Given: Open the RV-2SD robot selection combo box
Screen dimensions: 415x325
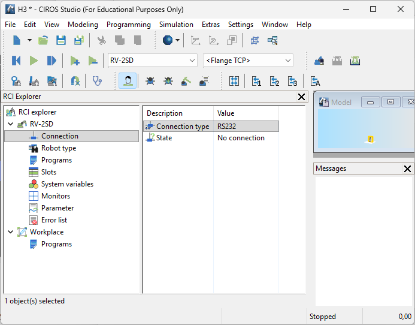Looking at the screenshot, I should pyautogui.click(x=153, y=61).
